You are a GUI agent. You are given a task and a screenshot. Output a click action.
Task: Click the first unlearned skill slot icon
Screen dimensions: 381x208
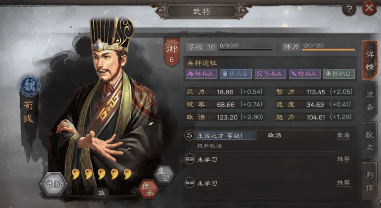pyautogui.click(x=190, y=159)
